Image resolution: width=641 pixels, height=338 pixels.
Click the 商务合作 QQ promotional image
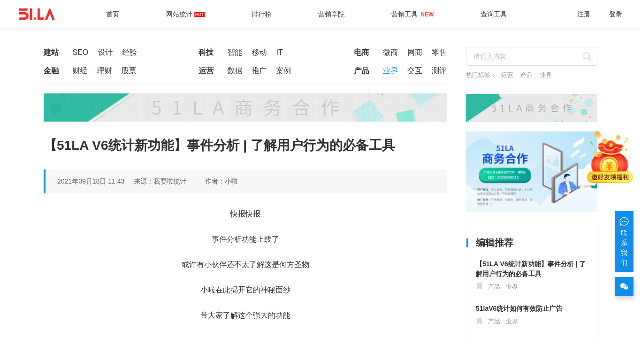pyautogui.click(x=532, y=171)
